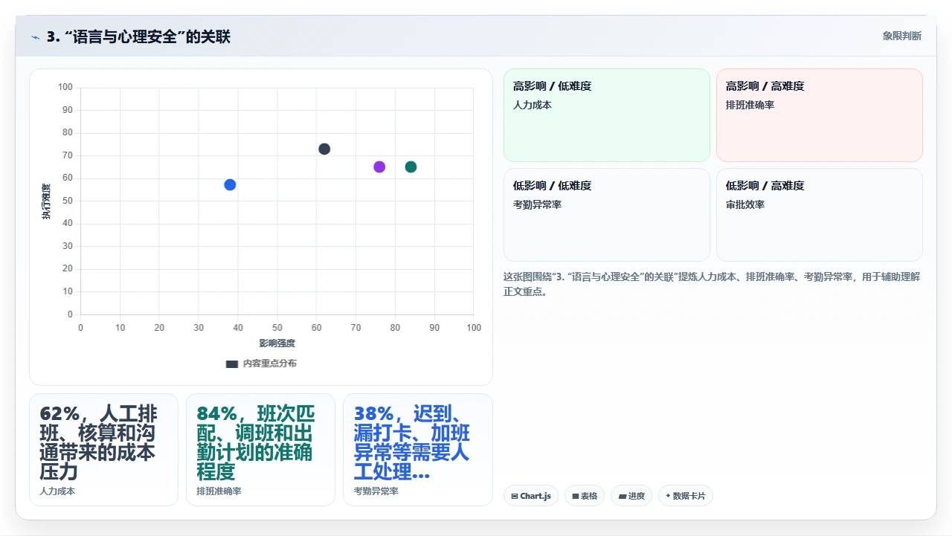The height and width of the screenshot is (536, 952).
Task: Click the description paragraph starting with 这张图围绕
Action: (712, 284)
